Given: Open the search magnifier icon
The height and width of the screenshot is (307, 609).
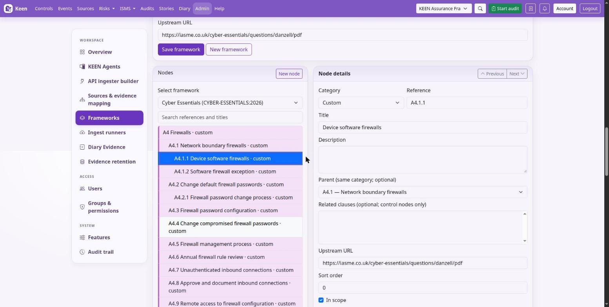Looking at the screenshot, I should [x=480, y=9].
